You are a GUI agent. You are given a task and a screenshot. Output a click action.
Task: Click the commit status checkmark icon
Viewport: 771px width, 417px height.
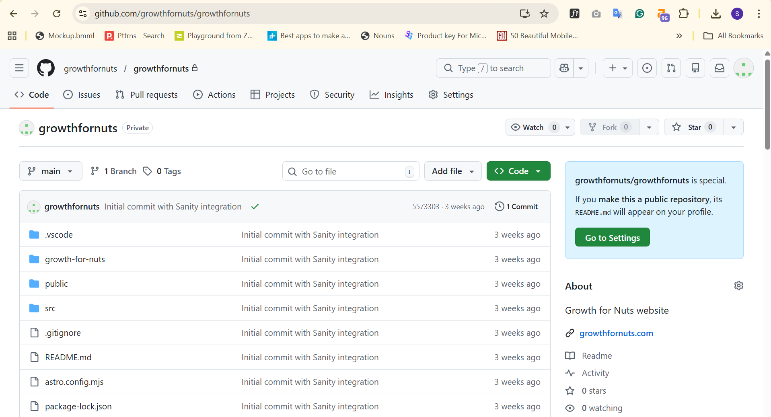[255, 207]
